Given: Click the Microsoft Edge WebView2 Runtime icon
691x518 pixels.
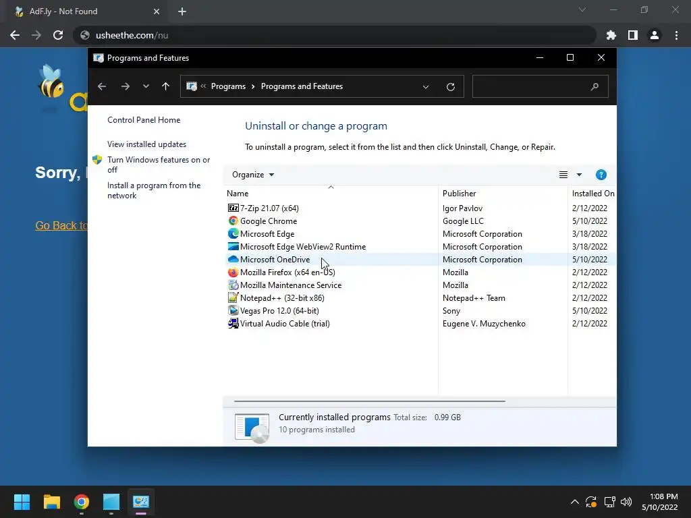Looking at the screenshot, I should click(233, 246).
